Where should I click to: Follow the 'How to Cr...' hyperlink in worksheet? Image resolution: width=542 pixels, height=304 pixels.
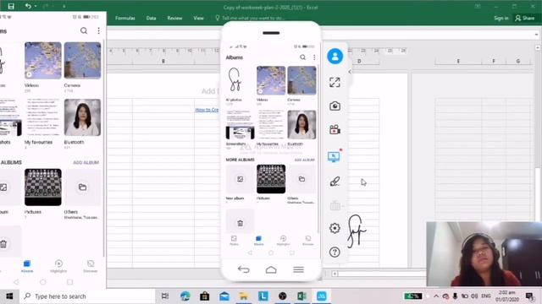[207, 110]
